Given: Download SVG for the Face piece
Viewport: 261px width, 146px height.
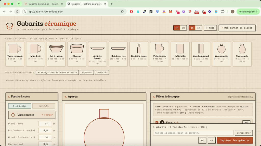Looking at the screenshot, I should point(246,122).
